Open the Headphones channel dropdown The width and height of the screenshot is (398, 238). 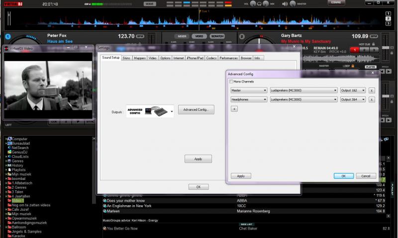point(249,99)
